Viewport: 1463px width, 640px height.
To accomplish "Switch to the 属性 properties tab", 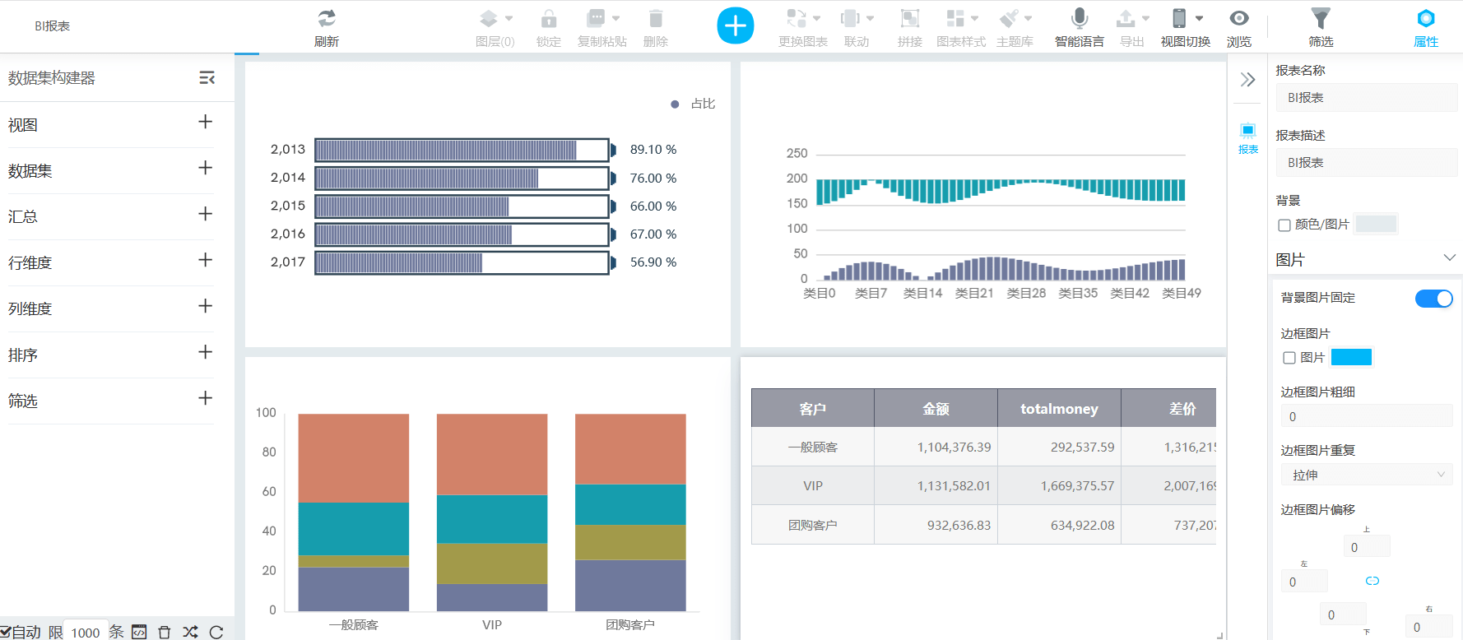I will point(1425,27).
